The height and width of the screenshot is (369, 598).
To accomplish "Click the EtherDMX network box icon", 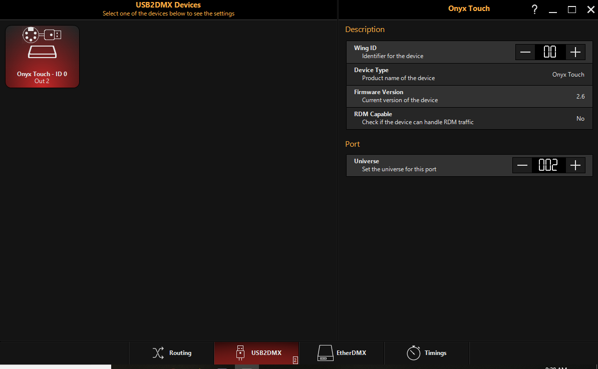I will (326, 353).
